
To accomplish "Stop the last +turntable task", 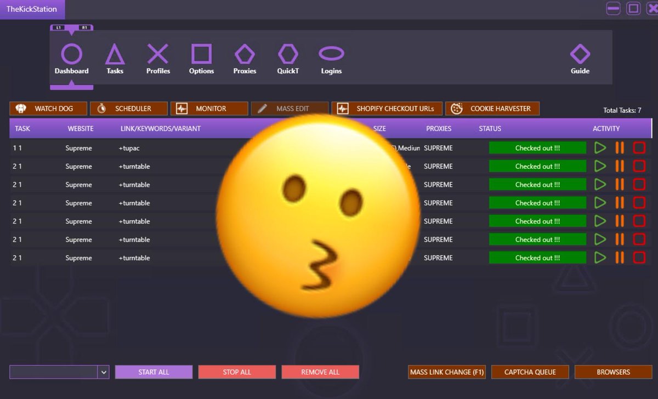I will [x=639, y=258].
